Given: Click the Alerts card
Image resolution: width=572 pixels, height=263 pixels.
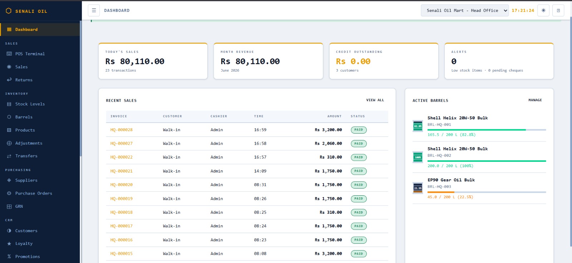Looking at the screenshot, I should (499, 61).
